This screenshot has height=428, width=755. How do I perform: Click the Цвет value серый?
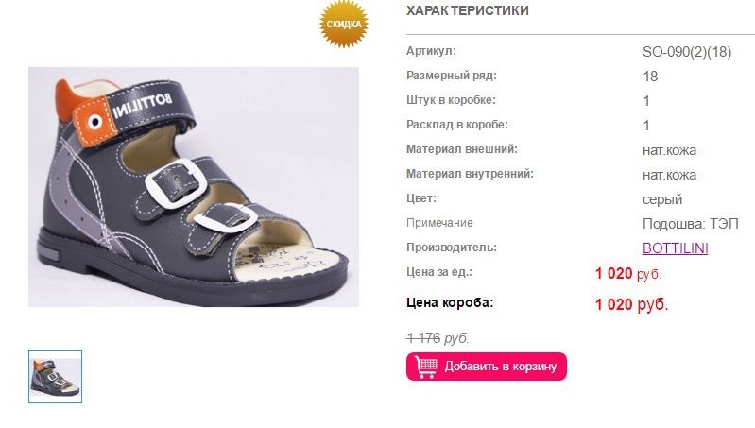662,199
